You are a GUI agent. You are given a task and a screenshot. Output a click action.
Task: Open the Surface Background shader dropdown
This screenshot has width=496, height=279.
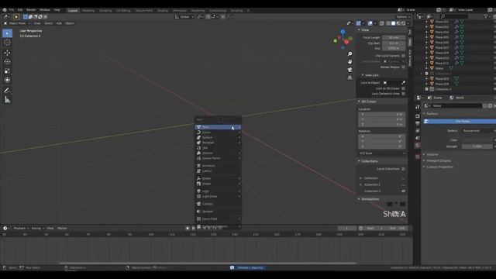[478, 131]
